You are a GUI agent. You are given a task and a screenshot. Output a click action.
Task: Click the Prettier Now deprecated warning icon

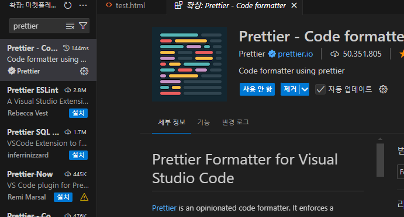84,197
